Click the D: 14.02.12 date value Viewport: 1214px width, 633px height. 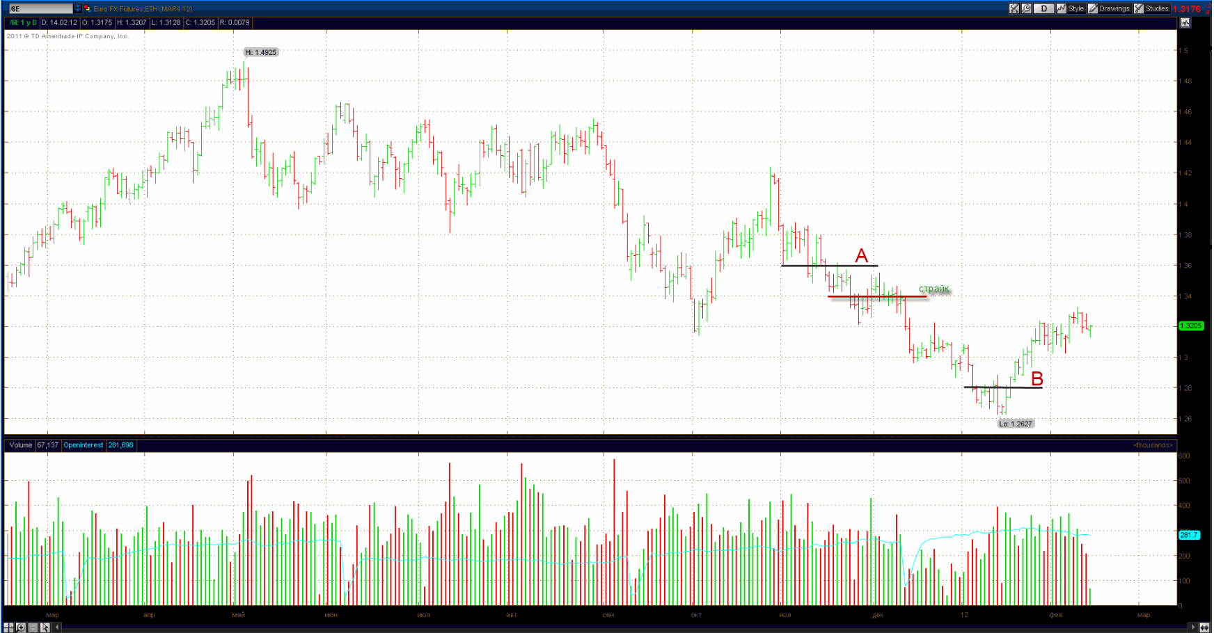tap(59, 23)
